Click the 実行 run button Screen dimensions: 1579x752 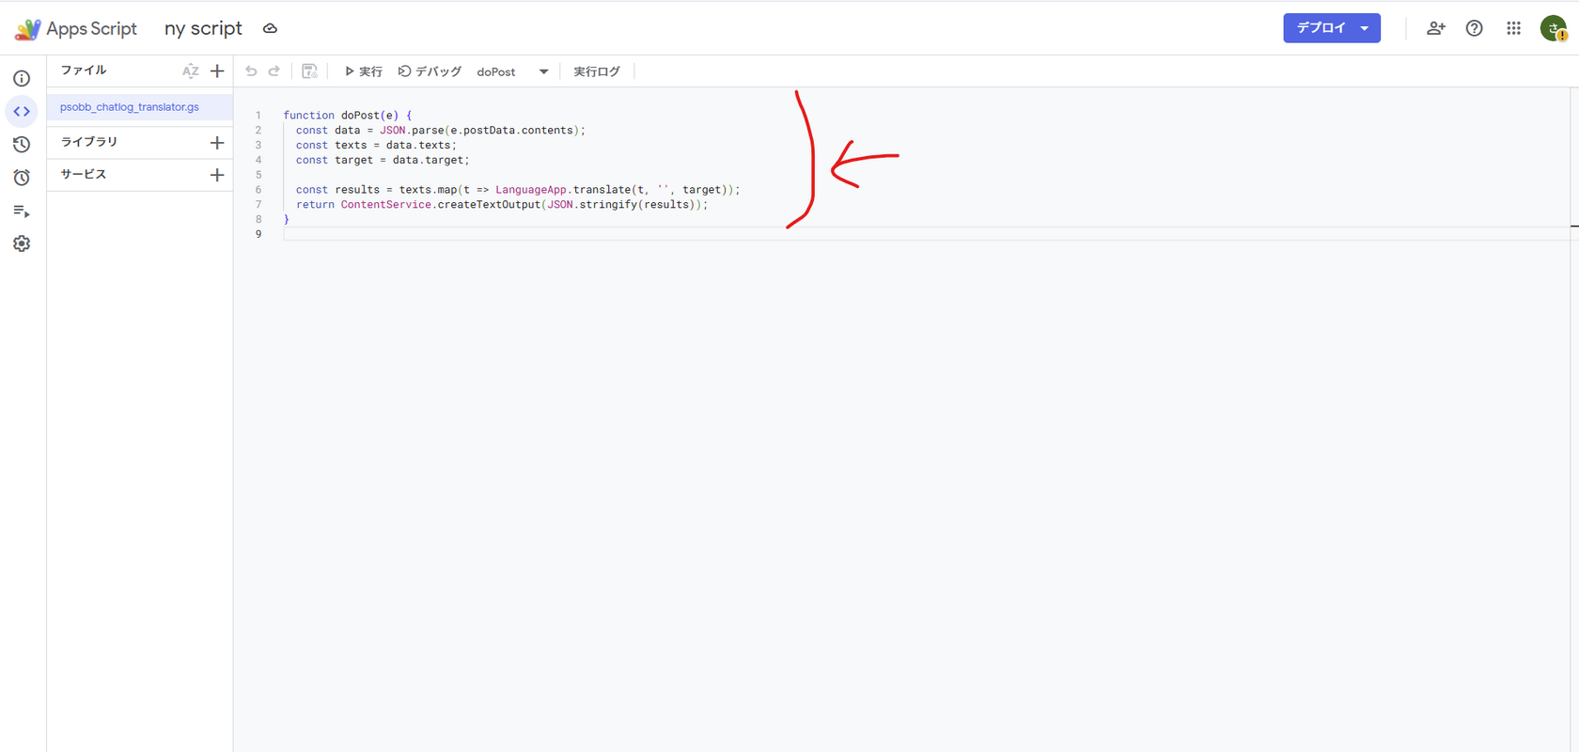tap(363, 71)
